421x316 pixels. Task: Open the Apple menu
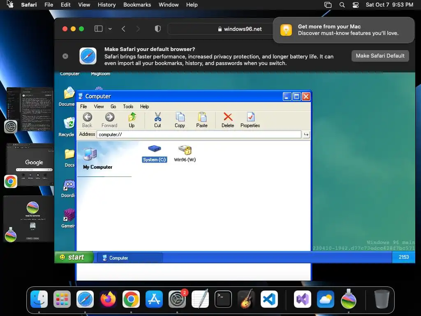[x=10, y=5]
